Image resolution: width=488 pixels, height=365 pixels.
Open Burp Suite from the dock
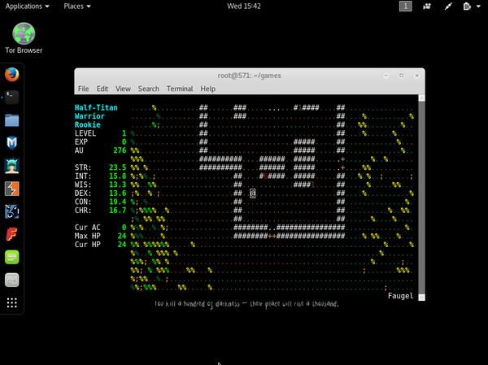click(x=11, y=189)
